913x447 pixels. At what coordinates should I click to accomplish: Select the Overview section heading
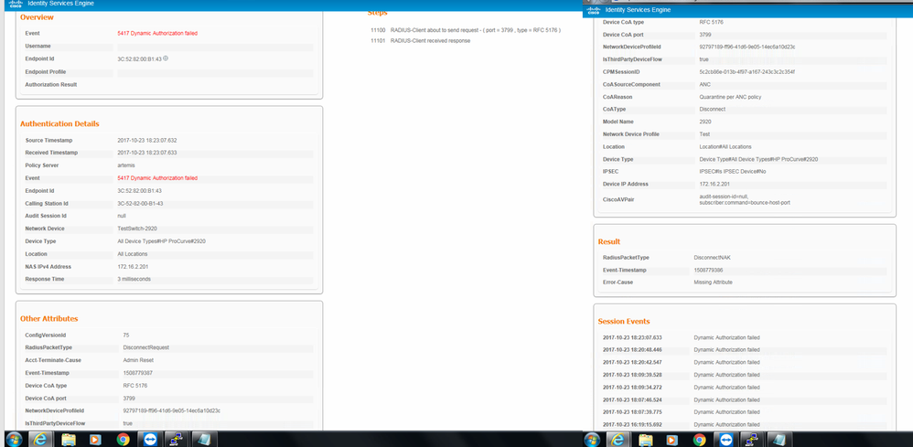pyautogui.click(x=37, y=17)
